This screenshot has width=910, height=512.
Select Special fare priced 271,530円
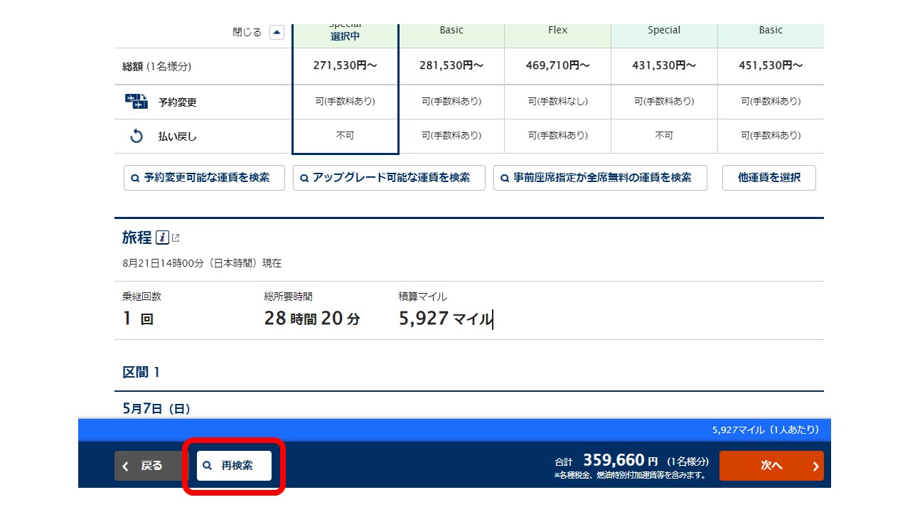coord(345,65)
